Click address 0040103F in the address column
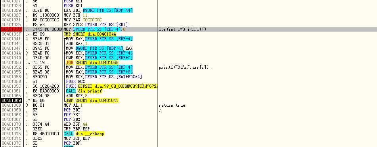The image size is (377, 147). click(x=11, y=34)
